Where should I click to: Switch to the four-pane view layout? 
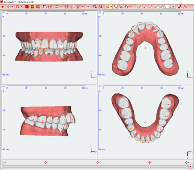(33, 7)
